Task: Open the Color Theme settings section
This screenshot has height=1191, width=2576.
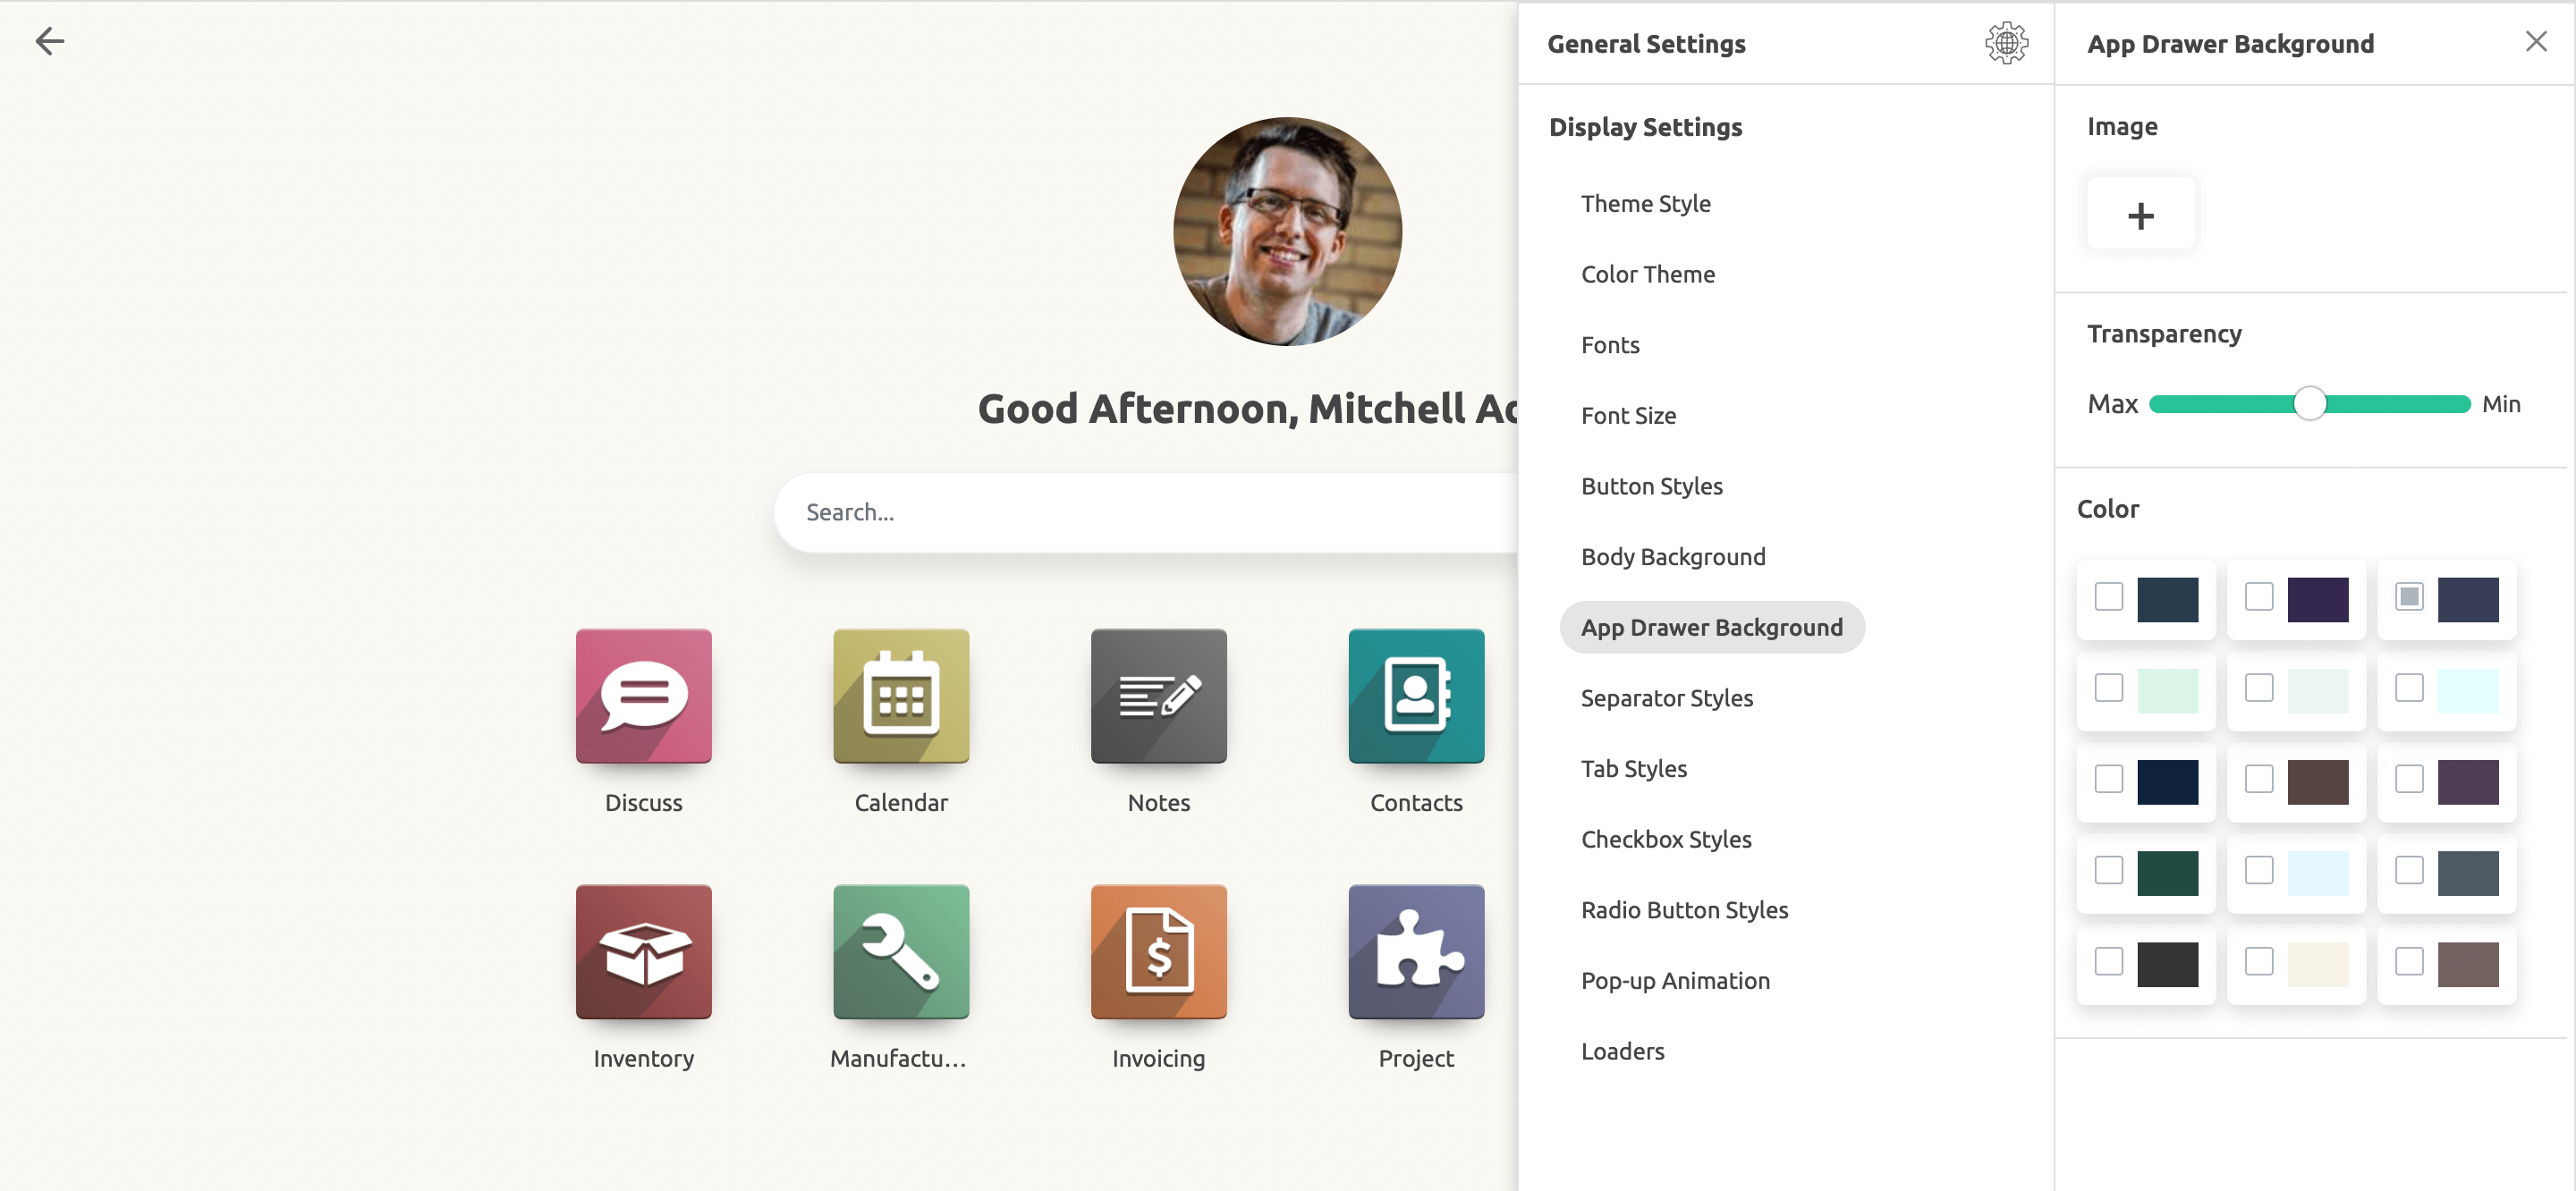Action: tap(1647, 274)
